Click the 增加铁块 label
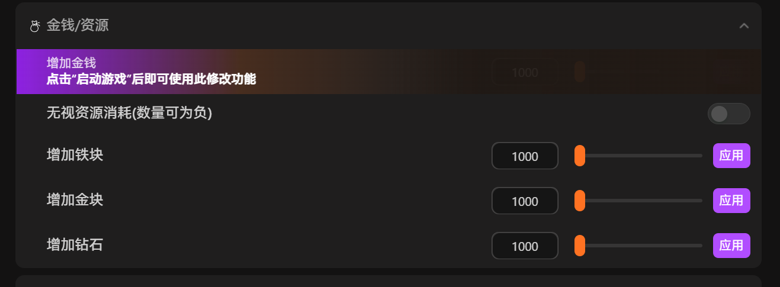 tap(75, 155)
